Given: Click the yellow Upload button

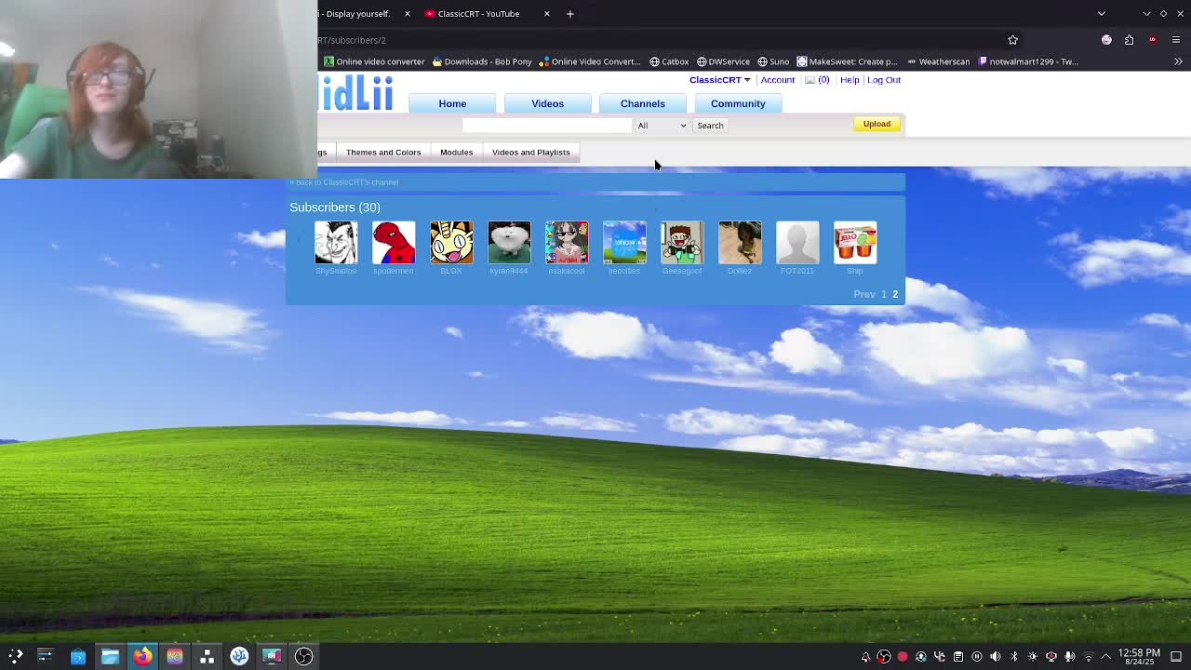Looking at the screenshot, I should pos(877,124).
